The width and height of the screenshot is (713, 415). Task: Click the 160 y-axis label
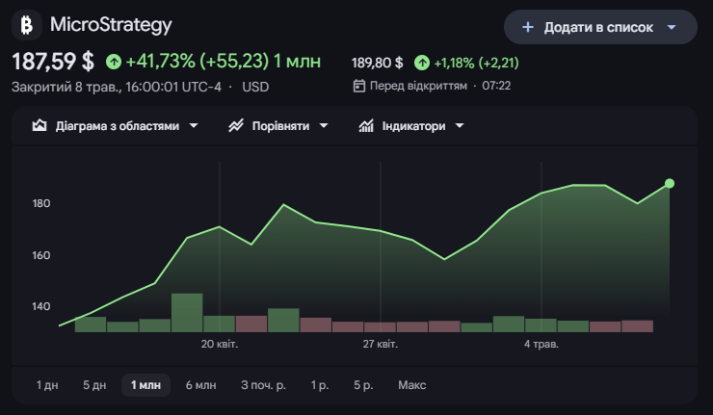tap(40, 255)
